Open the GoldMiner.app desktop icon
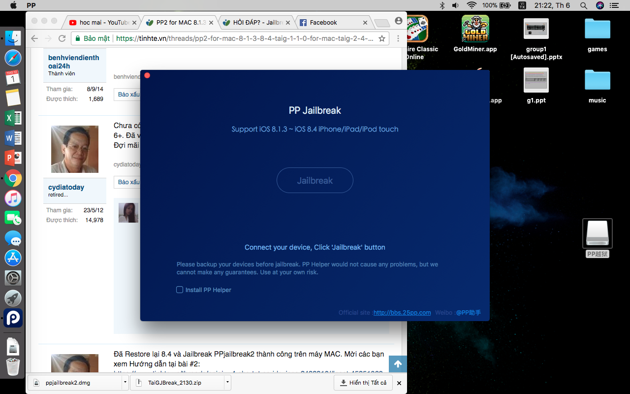The width and height of the screenshot is (630, 394). point(475,33)
